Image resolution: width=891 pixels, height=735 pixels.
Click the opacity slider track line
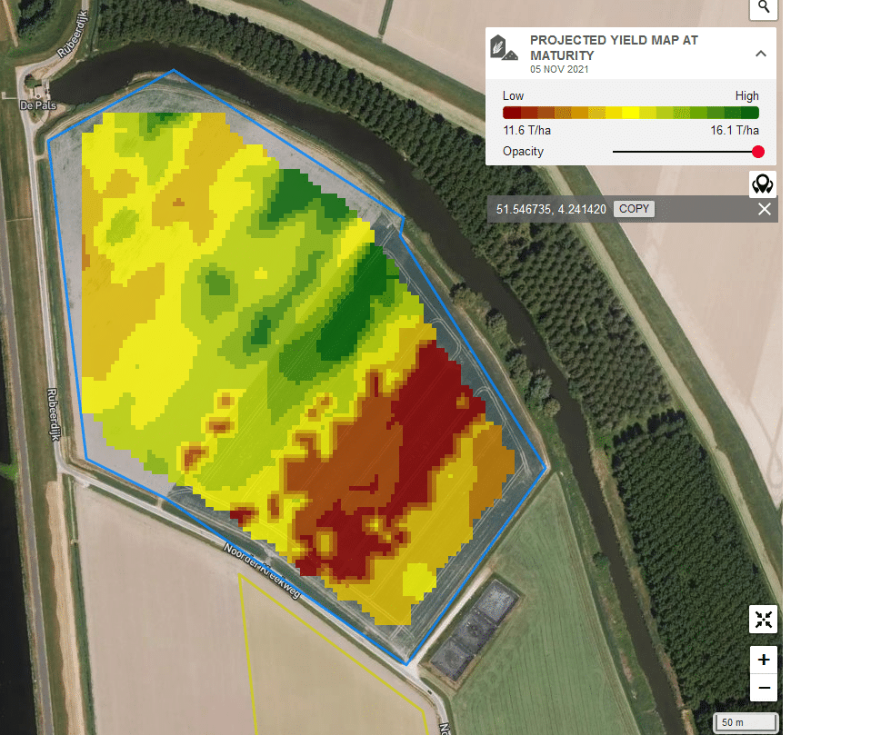tap(682, 152)
